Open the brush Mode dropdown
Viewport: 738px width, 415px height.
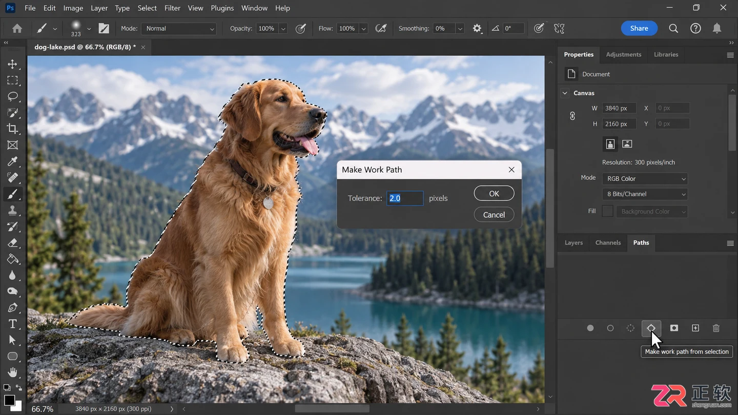click(179, 29)
